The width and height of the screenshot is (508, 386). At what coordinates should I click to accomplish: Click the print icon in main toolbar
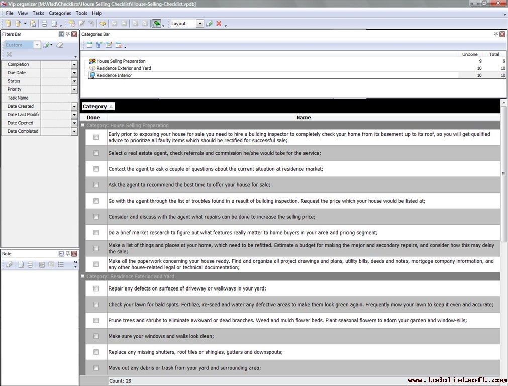[44, 24]
